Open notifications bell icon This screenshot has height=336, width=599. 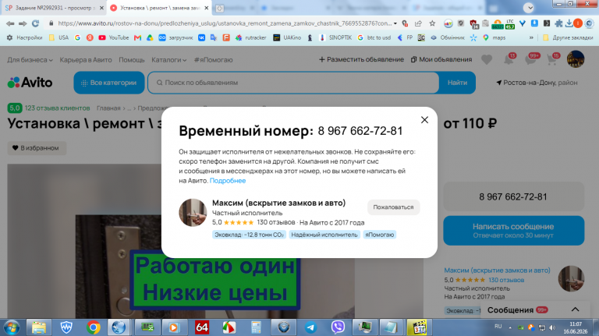coord(509,59)
